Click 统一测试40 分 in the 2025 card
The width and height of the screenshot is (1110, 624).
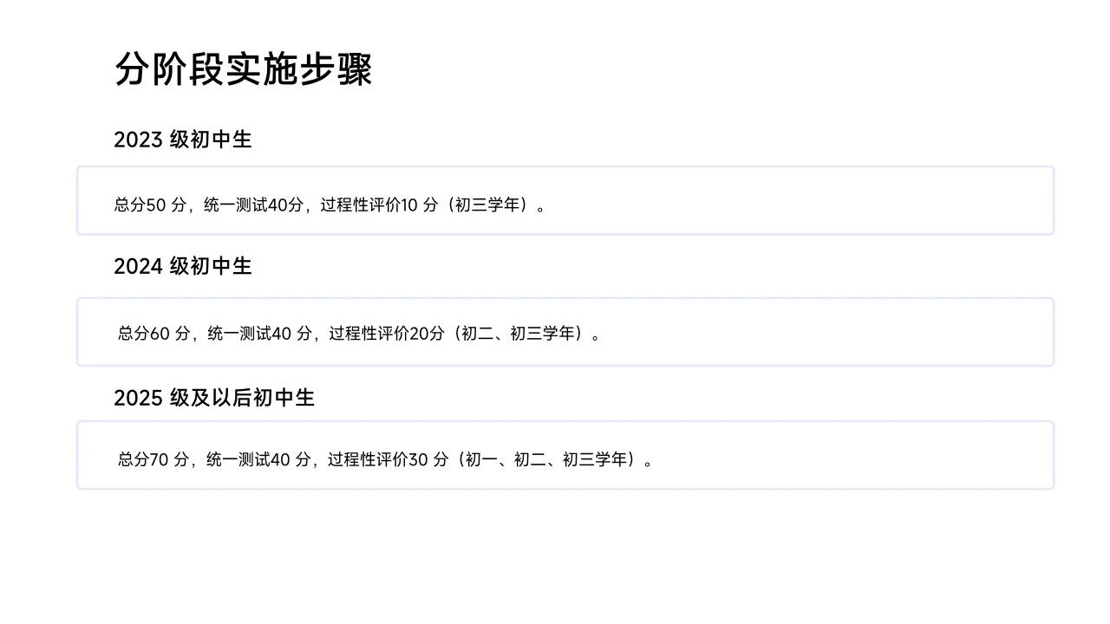(258, 460)
